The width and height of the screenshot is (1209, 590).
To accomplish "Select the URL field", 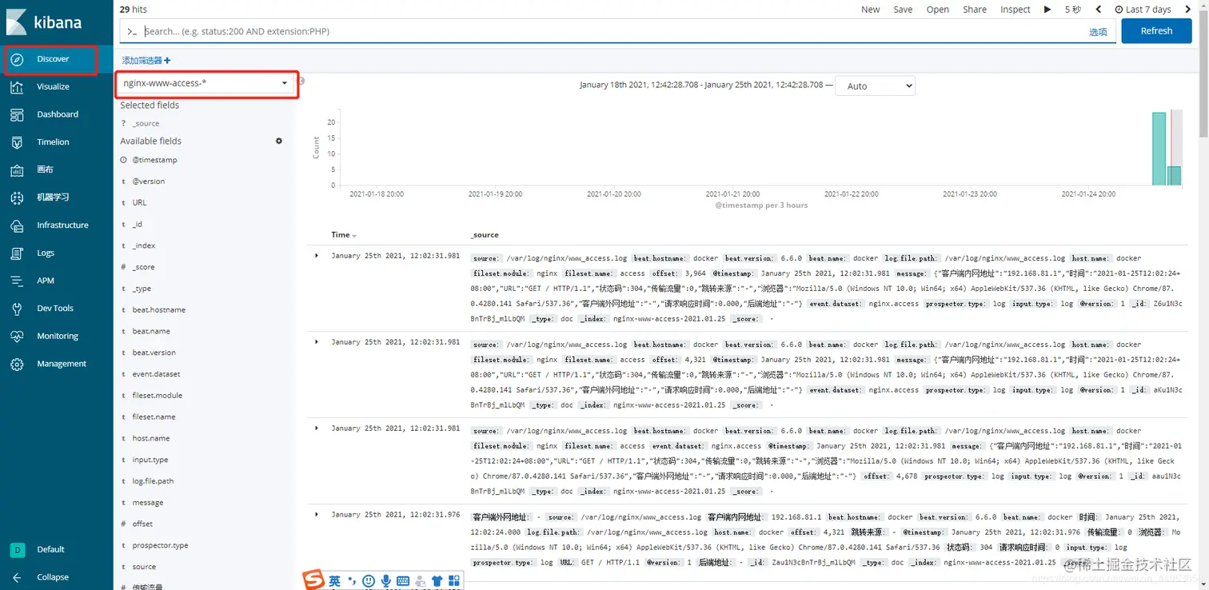I will [x=139, y=203].
